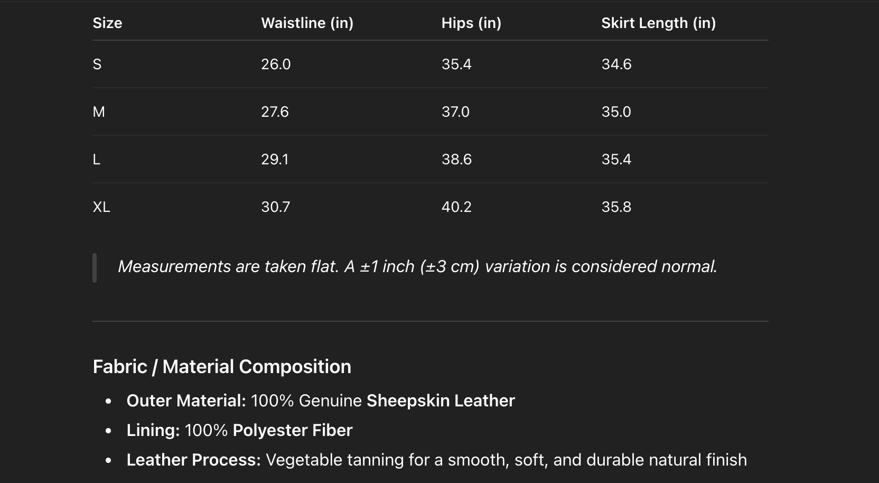Click the Size column header
The image size is (879, 483).
click(107, 23)
